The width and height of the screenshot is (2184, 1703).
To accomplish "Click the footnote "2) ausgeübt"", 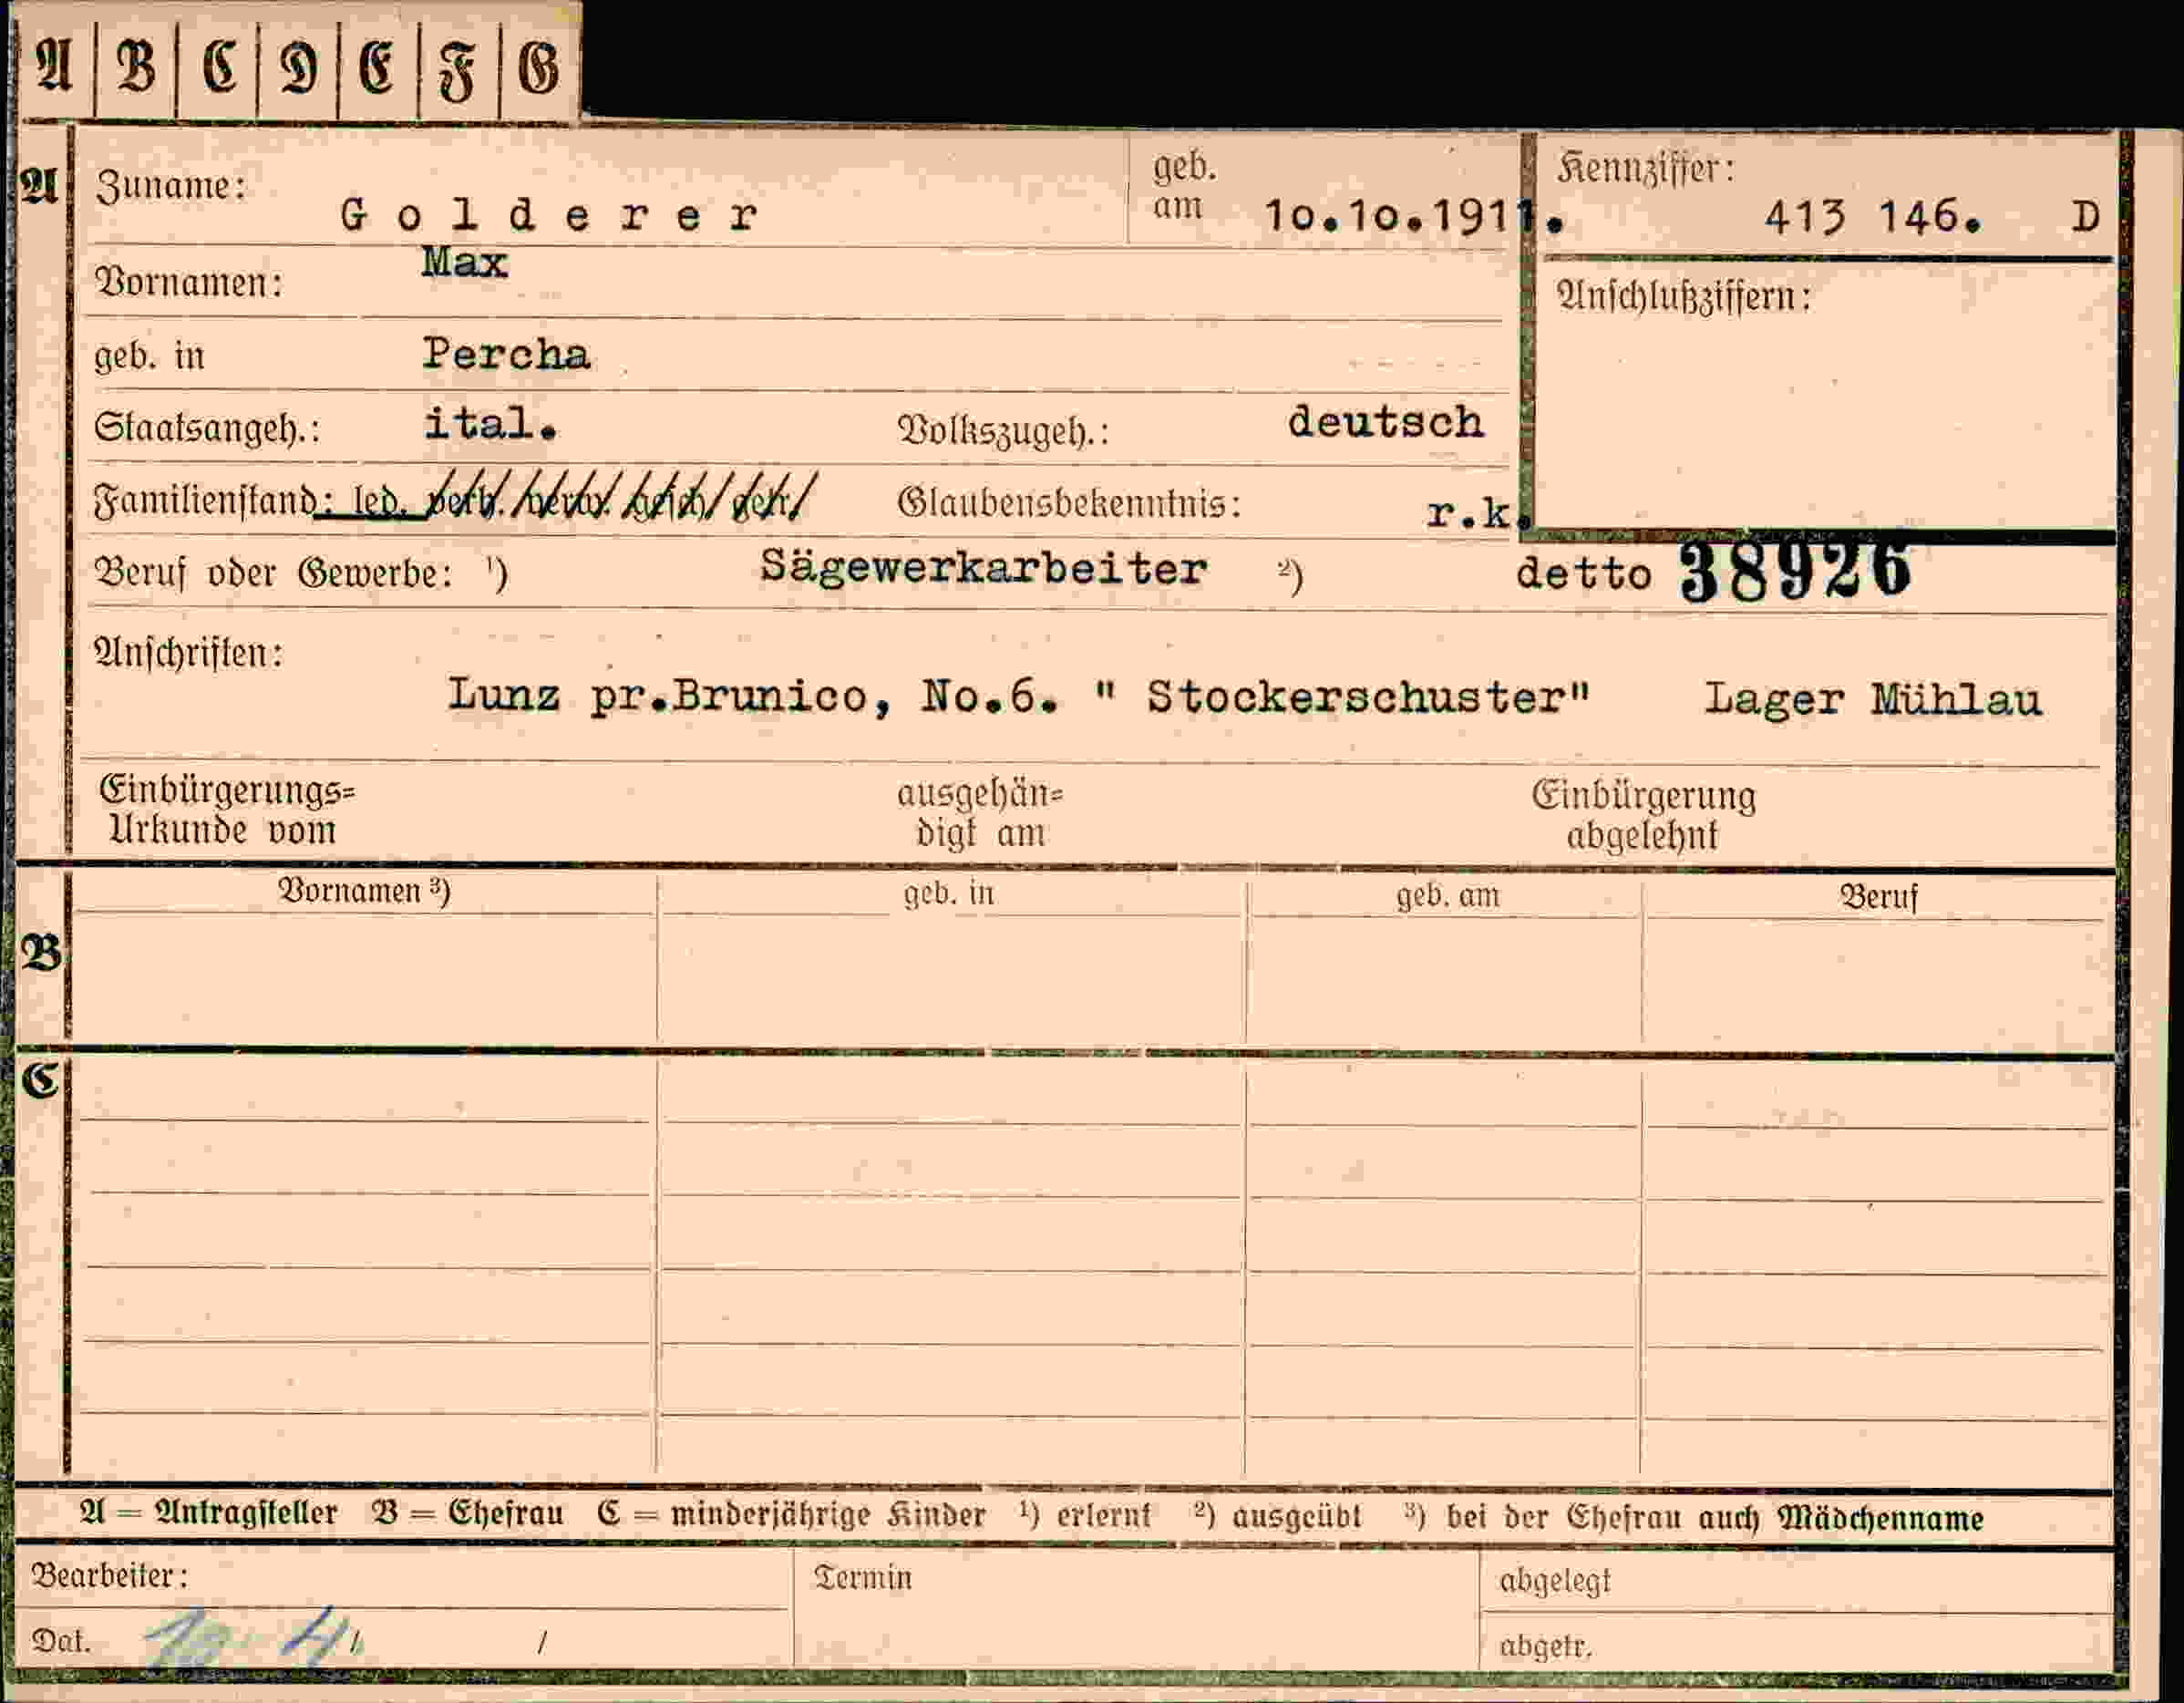I will pos(1277,1517).
